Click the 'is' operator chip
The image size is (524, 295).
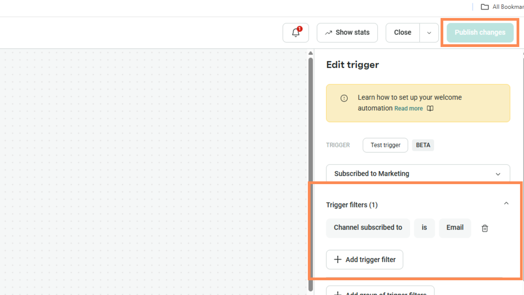click(x=424, y=228)
